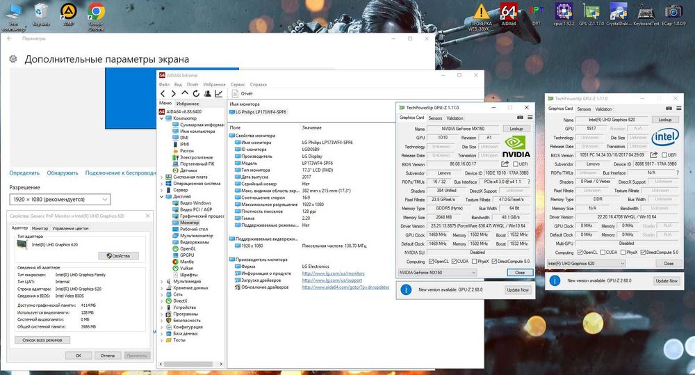695x375 pixels.
Task: Click the Обнаружить link in display settings
Action: (63, 173)
